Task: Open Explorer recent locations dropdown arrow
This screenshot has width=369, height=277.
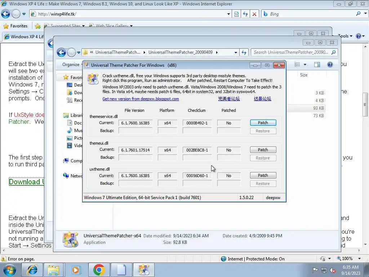Action: (x=79, y=53)
